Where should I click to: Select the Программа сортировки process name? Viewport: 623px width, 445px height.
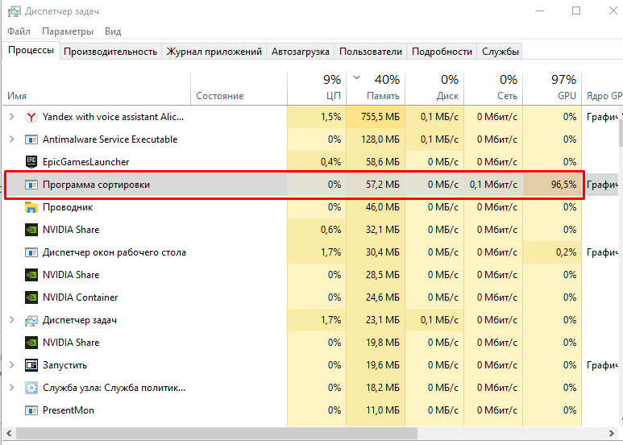coord(96,185)
